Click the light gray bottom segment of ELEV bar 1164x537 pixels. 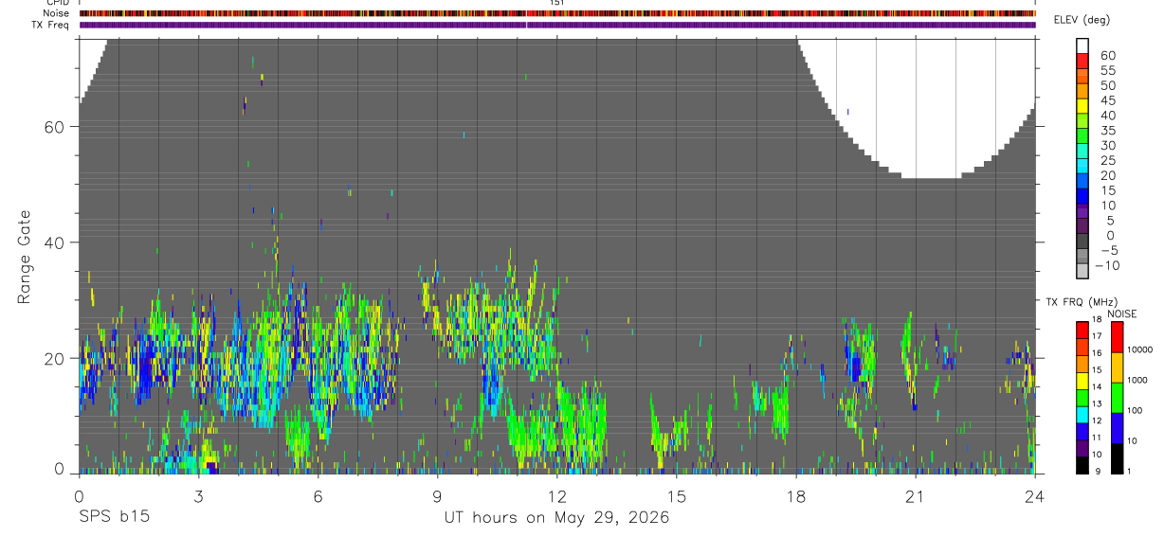click(x=1082, y=269)
